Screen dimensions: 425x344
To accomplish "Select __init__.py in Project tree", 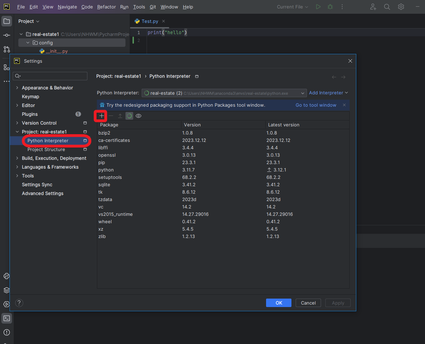I will coord(53,51).
